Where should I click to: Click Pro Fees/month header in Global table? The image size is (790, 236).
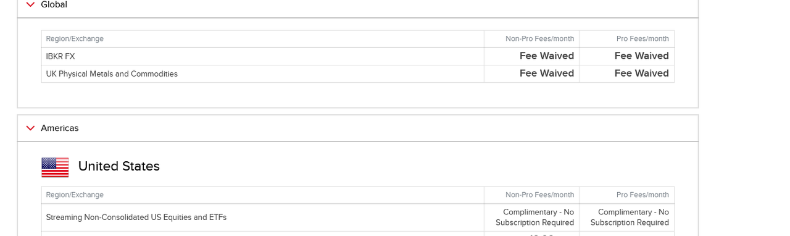[x=642, y=39]
